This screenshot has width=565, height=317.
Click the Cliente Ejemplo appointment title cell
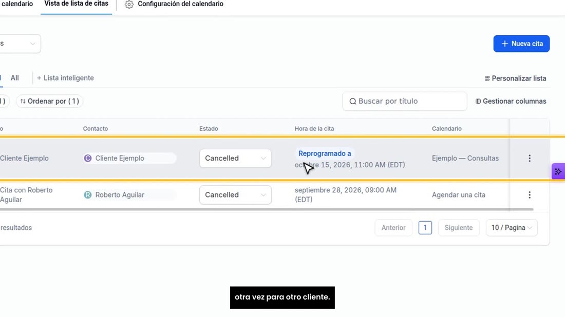tap(24, 158)
